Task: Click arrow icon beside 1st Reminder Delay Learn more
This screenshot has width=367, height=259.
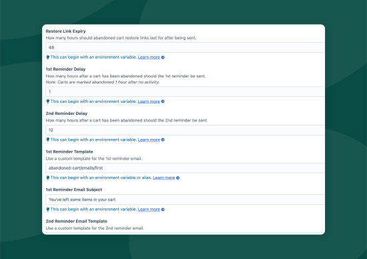Action: (x=163, y=101)
